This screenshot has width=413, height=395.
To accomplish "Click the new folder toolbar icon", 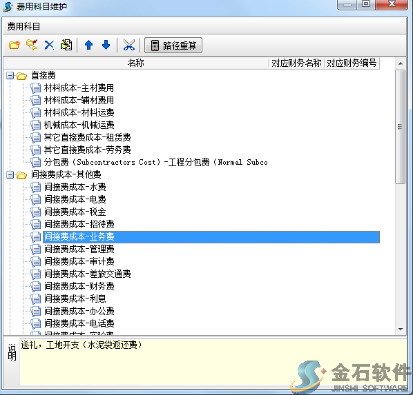I will [x=15, y=45].
